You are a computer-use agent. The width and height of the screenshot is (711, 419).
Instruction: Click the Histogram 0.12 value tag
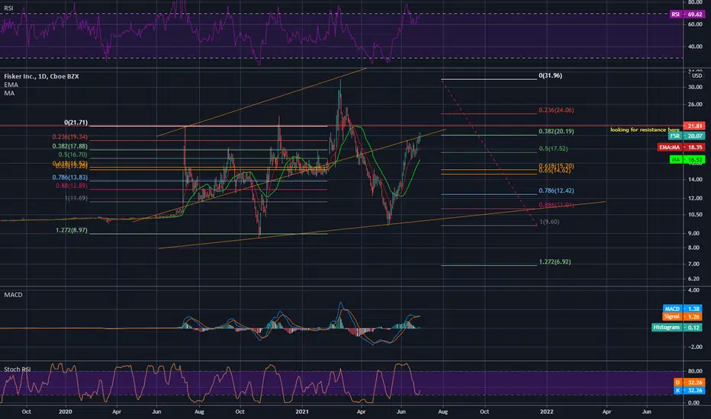pos(677,327)
